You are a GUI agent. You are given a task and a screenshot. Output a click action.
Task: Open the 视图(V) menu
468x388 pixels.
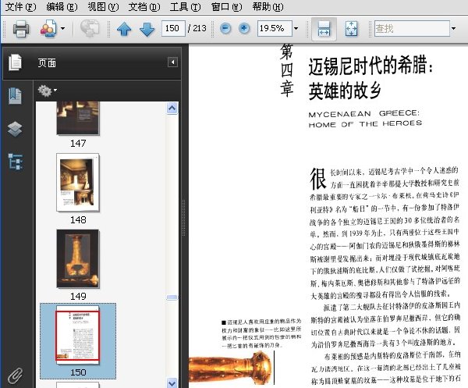coord(103,6)
